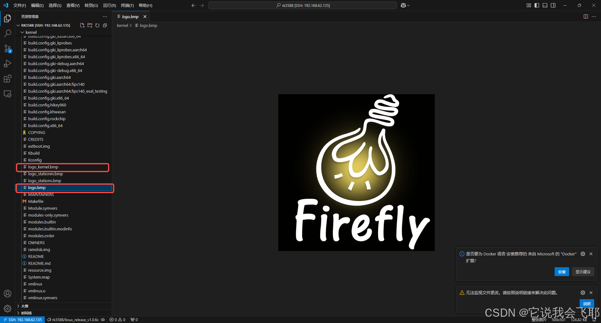This screenshot has width=601, height=323.
Task: Select the logo.bmp editor tab
Action: pyautogui.click(x=130, y=17)
